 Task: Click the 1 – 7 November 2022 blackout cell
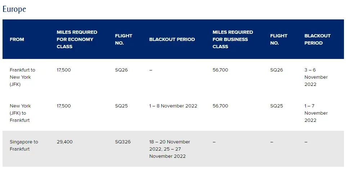pos(316,113)
